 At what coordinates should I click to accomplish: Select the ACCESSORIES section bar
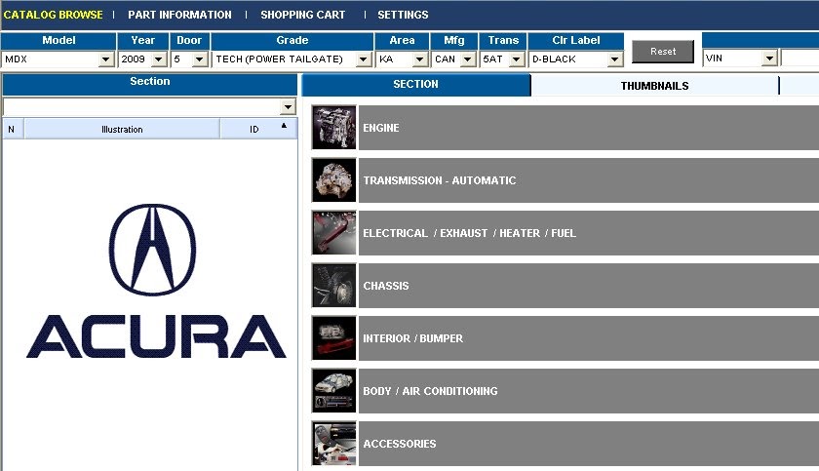(x=589, y=444)
